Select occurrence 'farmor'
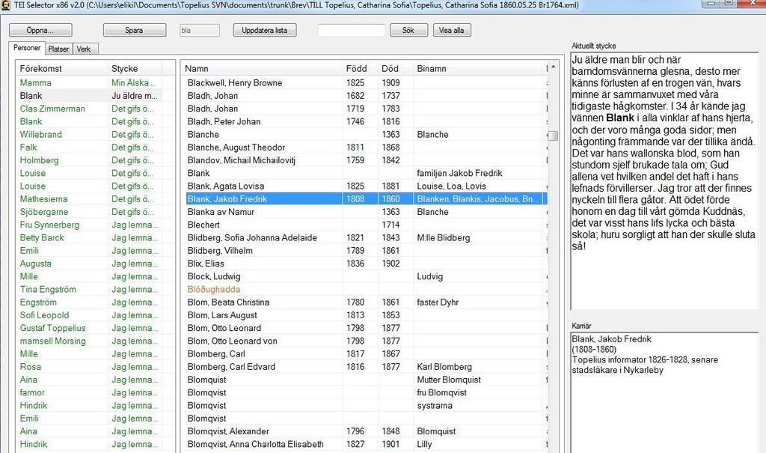 click(32, 393)
